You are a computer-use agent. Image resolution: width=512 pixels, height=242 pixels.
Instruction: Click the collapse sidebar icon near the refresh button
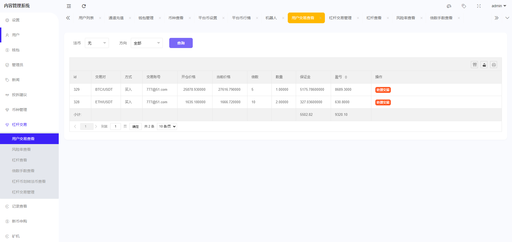(69, 6)
